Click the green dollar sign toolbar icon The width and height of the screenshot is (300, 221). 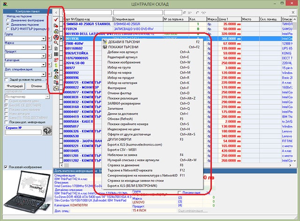(x=56, y=66)
